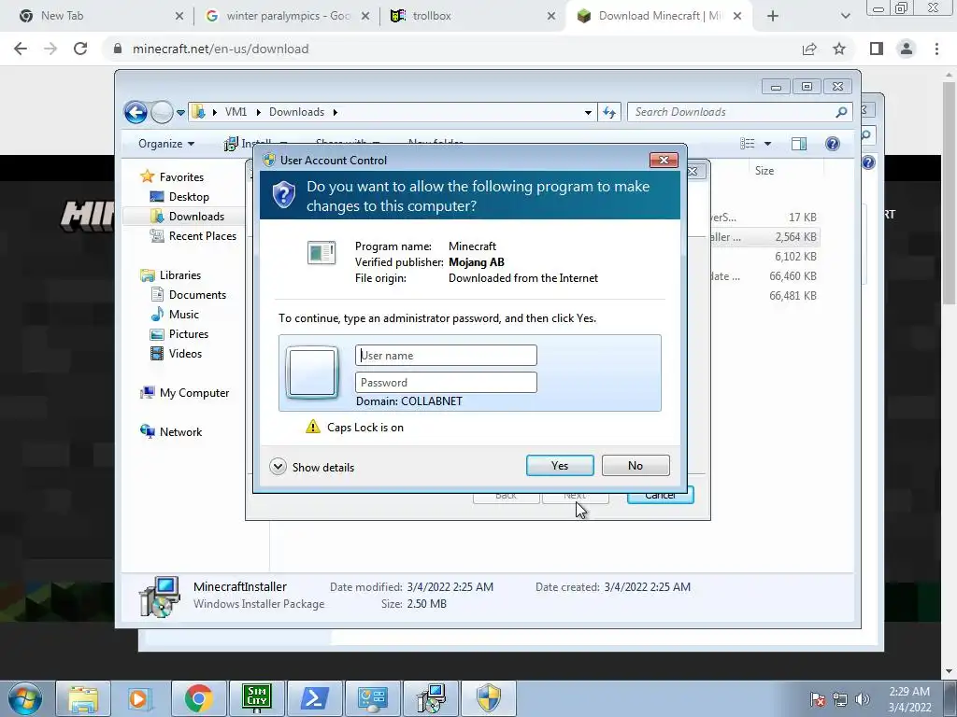This screenshot has height=717, width=957.
Task: Click the volume tray icon
Action: point(863,699)
